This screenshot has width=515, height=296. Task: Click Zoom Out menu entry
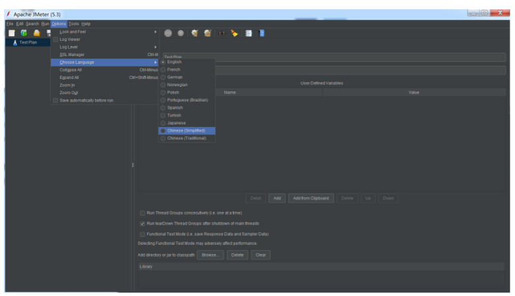point(104,93)
